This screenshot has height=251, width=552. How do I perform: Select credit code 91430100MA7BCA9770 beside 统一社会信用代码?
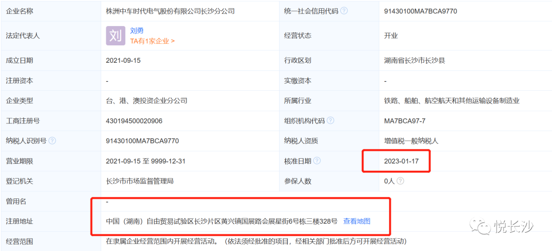pos(420,11)
